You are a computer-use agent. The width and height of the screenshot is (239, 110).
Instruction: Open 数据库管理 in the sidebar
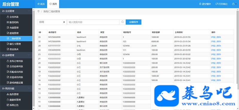pyautogui.click(x=16, y=100)
